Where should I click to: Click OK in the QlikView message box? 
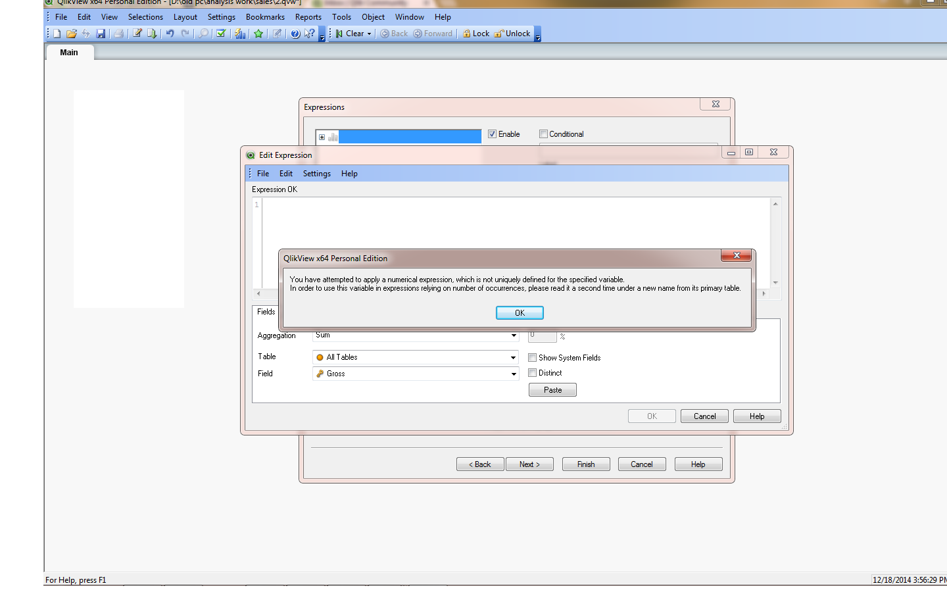point(520,313)
